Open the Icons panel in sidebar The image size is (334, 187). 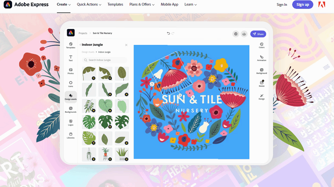[x=71, y=84]
